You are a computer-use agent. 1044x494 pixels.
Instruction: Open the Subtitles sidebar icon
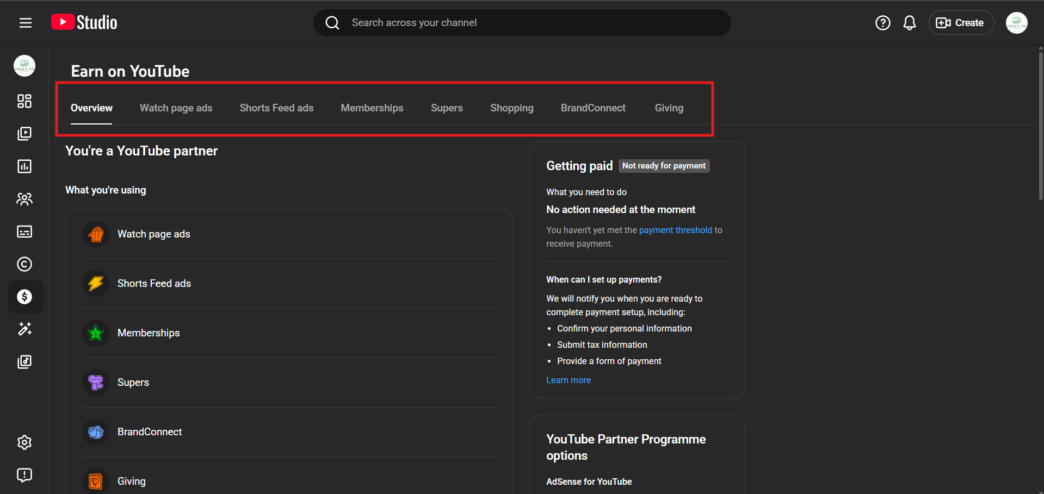click(x=24, y=232)
